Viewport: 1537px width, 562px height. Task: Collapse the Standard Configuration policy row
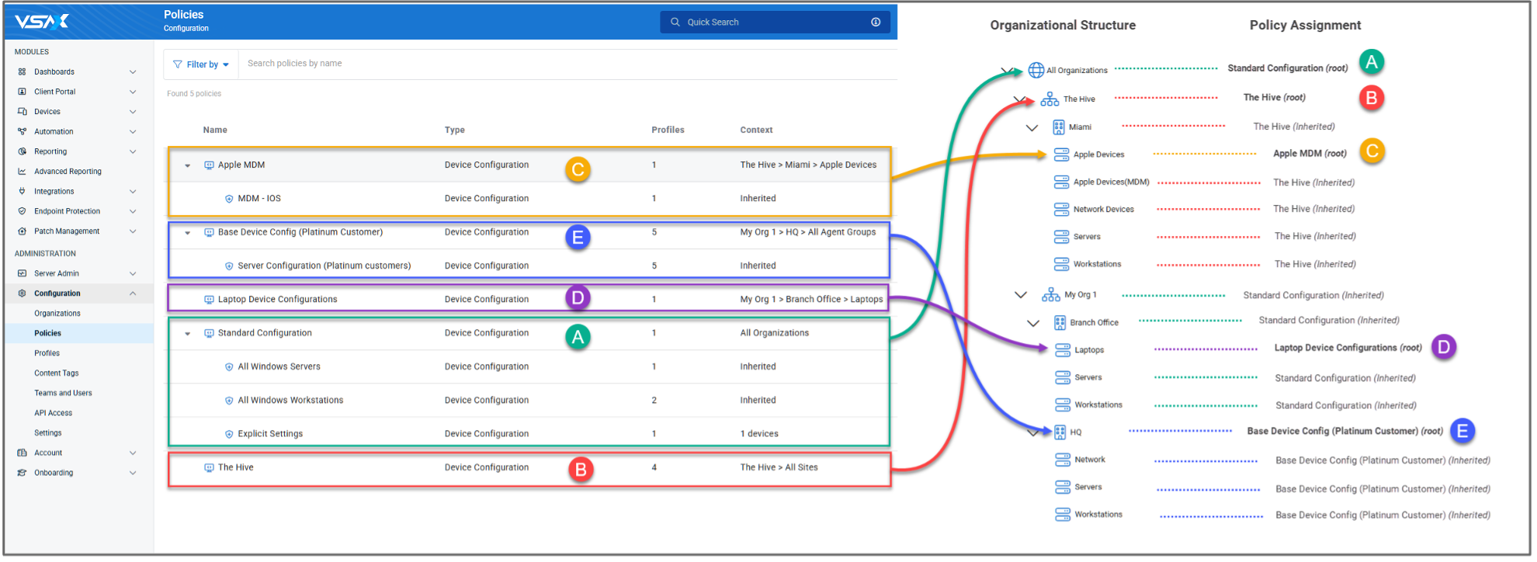pos(188,334)
